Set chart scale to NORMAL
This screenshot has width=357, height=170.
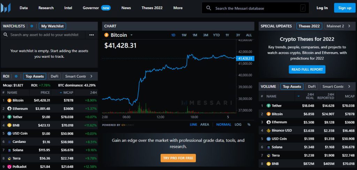pyautogui.click(x=223, y=124)
